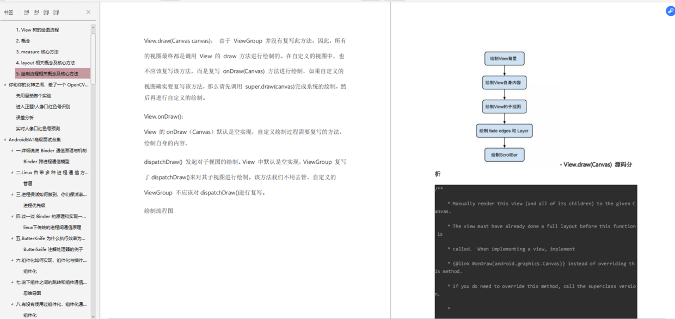Click the collapse all bookmarks icon
The width and height of the screenshot is (675, 319).
[x=36, y=11]
